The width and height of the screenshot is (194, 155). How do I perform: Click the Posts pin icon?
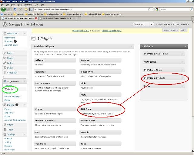[5, 53]
